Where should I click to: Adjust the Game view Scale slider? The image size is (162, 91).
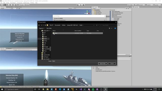point(24,50)
